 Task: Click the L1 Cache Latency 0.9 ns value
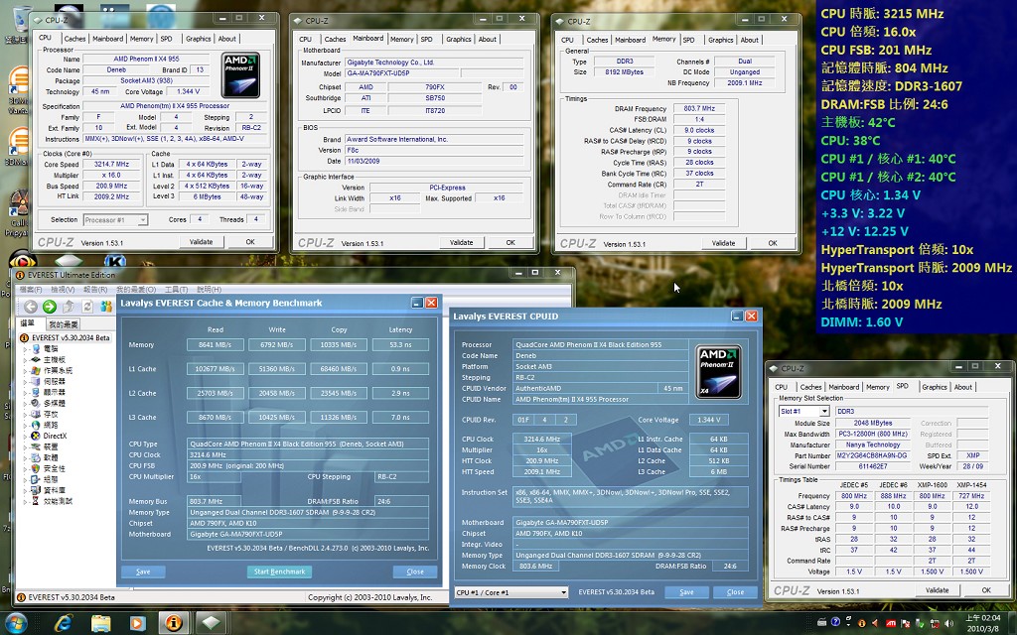coord(400,369)
